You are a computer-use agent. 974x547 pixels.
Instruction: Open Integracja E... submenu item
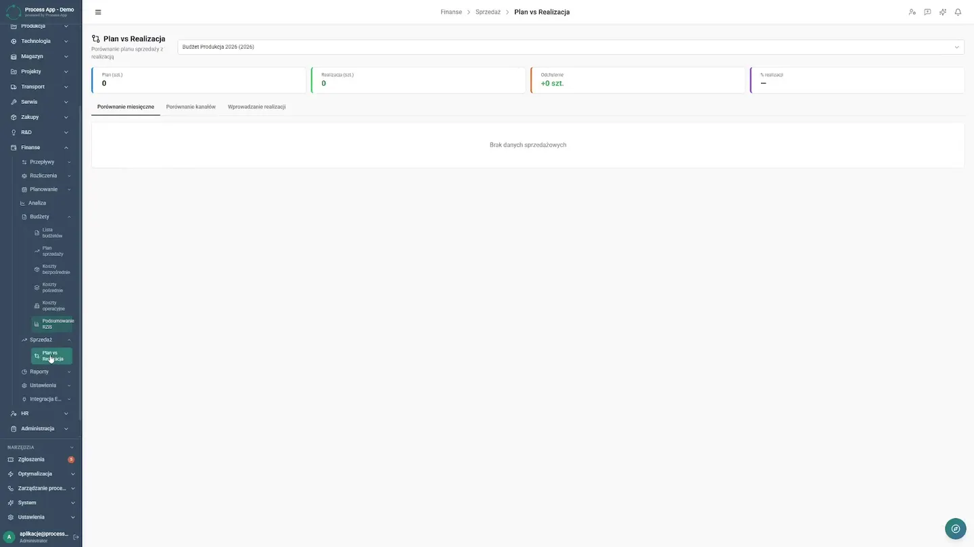[46, 399]
